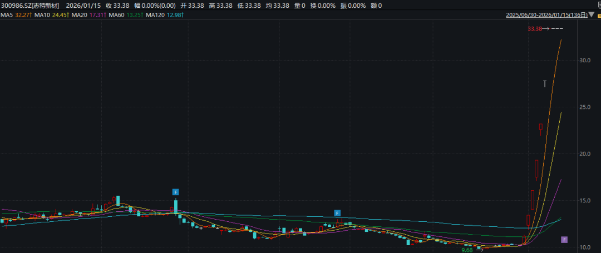This screenshot has width=601, height=253.
Task: Click the blue F marker above the tall cyan candle
Action: point(176,192)
